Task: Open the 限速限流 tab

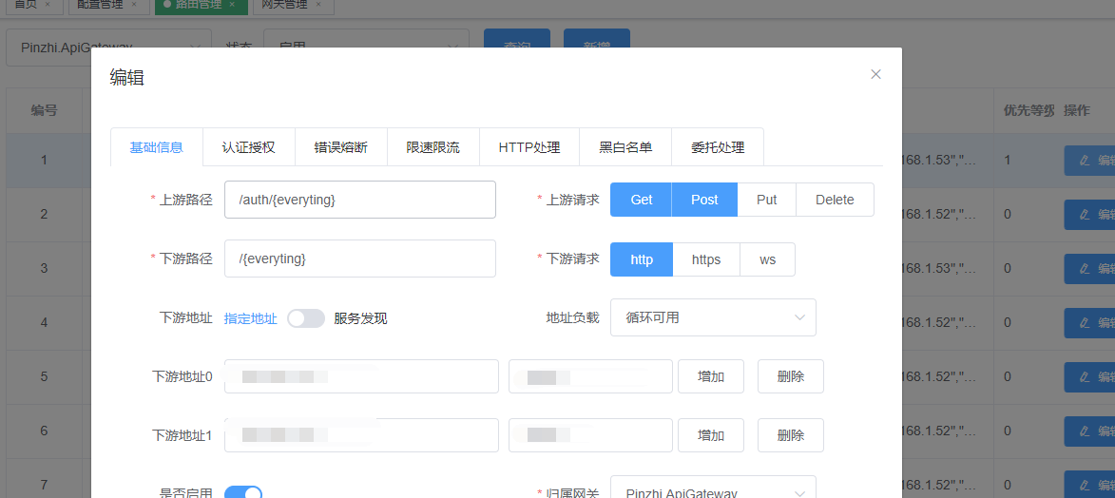Action: (433, 147)
